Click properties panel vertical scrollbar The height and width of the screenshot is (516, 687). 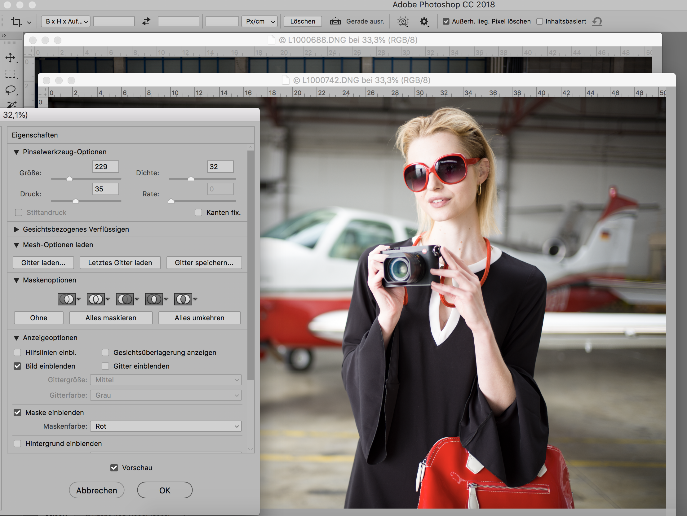(x=251, y=265)
